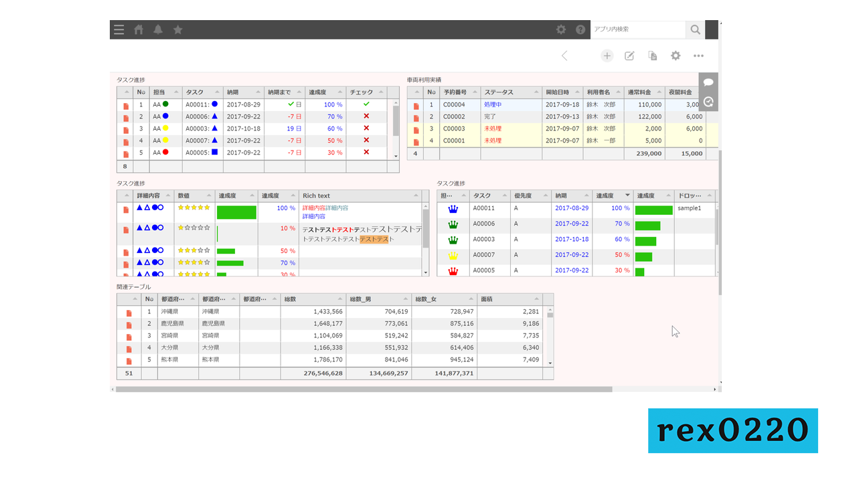Open the hamburger menu in header
This screenshot has height=482, width=857.
coord(119,29)
